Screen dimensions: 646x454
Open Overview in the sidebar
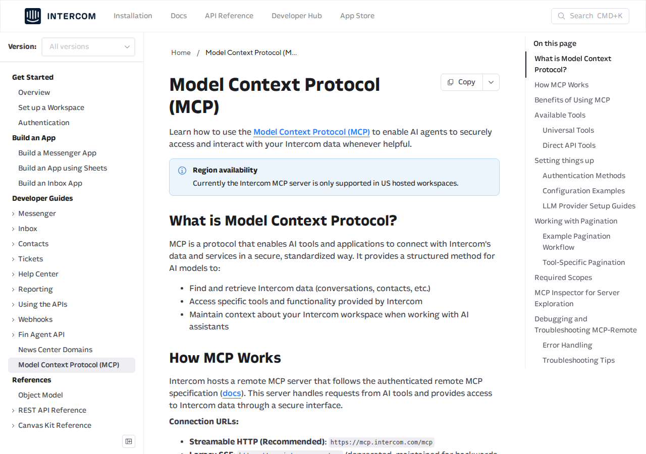click(34, 92)
